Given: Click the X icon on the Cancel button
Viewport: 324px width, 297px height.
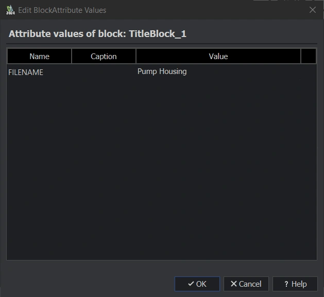Looking at the screenshot, I should pos(233,284).
